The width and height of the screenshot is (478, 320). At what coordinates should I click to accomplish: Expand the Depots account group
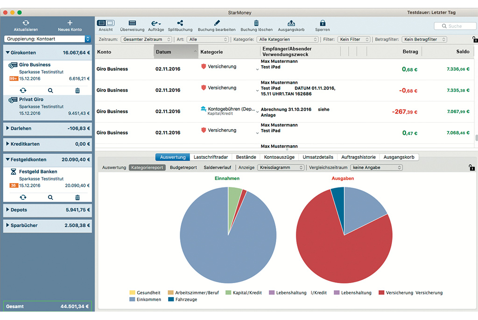click(8, 210)
